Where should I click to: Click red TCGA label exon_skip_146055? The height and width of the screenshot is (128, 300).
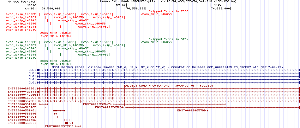(59, 14)
